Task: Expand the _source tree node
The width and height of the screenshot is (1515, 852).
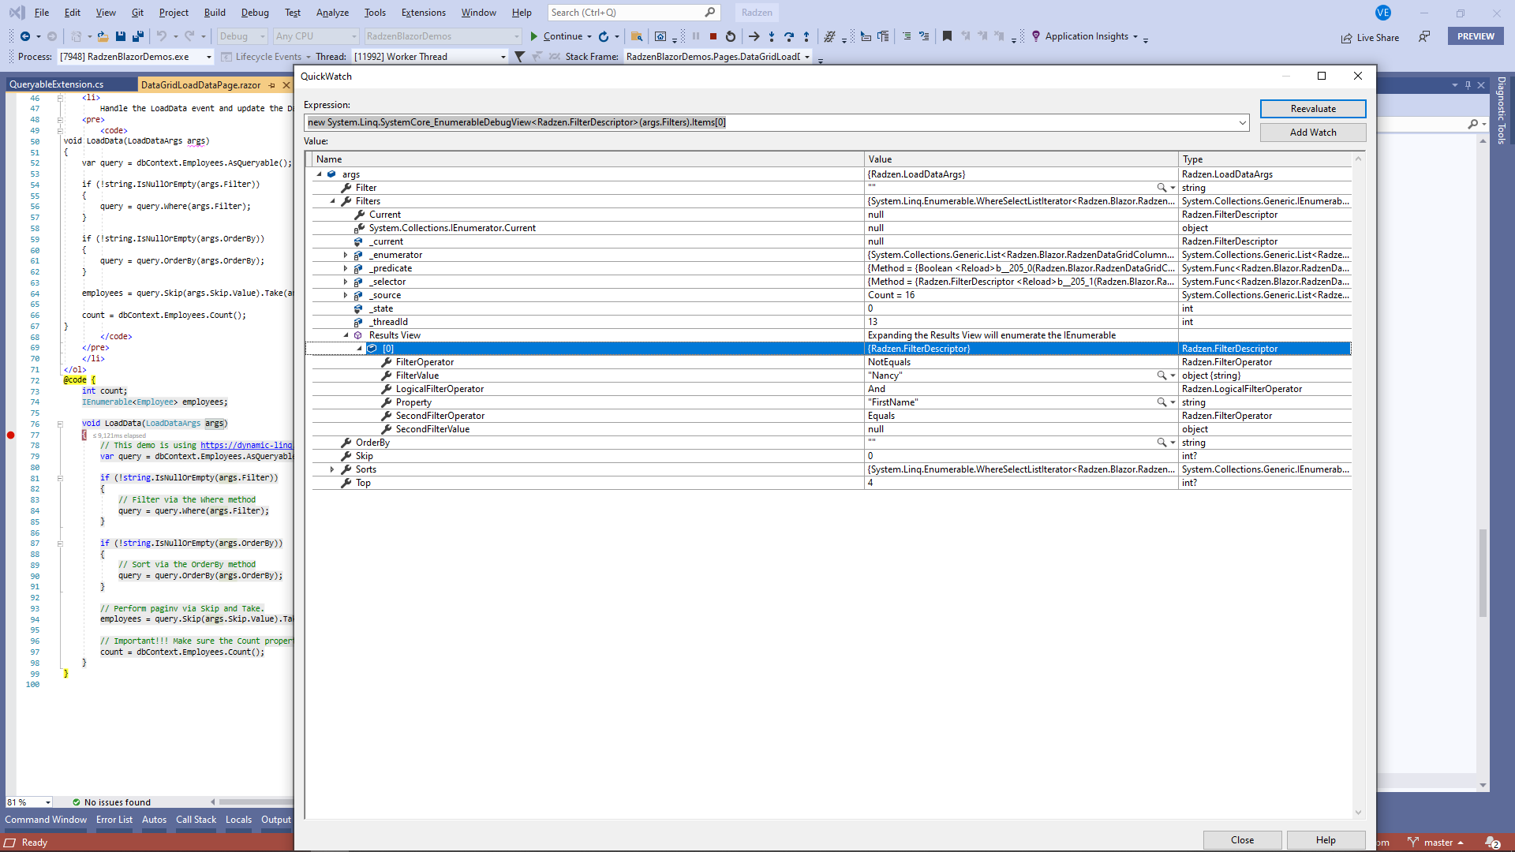Action: 346,295
